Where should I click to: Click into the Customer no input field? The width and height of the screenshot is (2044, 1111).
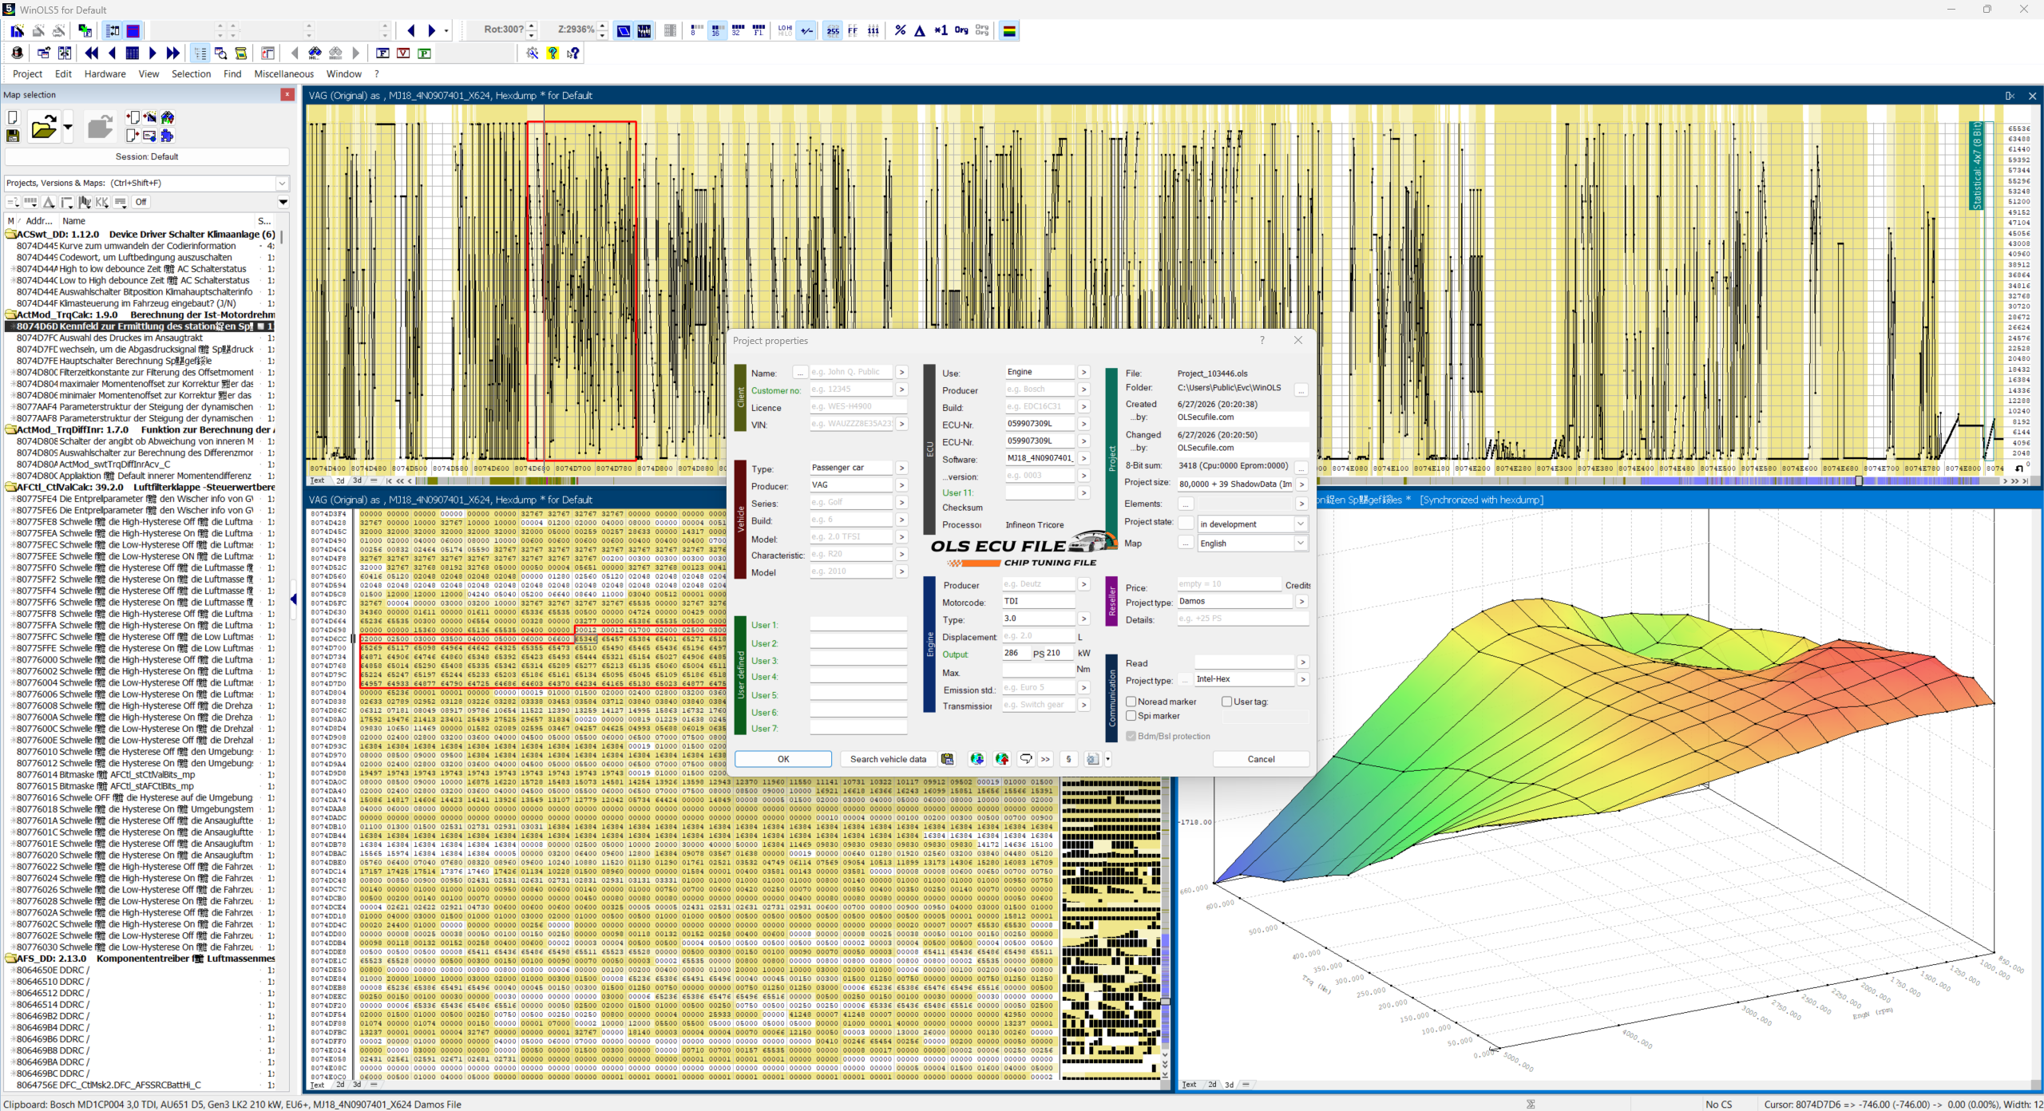tap(850, 389)
